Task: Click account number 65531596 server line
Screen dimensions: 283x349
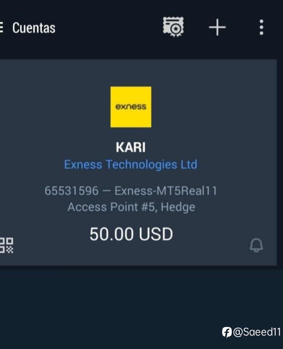Action: tap(131, 191)
